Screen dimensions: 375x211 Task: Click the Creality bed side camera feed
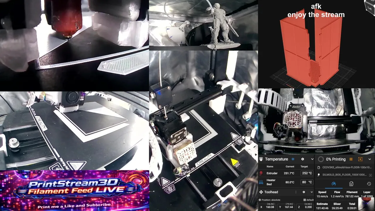tap(74, 131)
